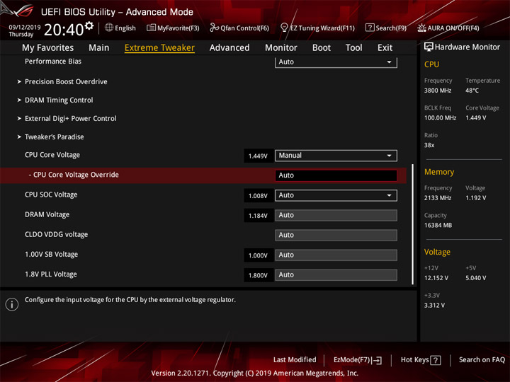This screenshot has height=382, width=510.
Task: Open the Performance Bias dropdown
Action: [336, 62]
